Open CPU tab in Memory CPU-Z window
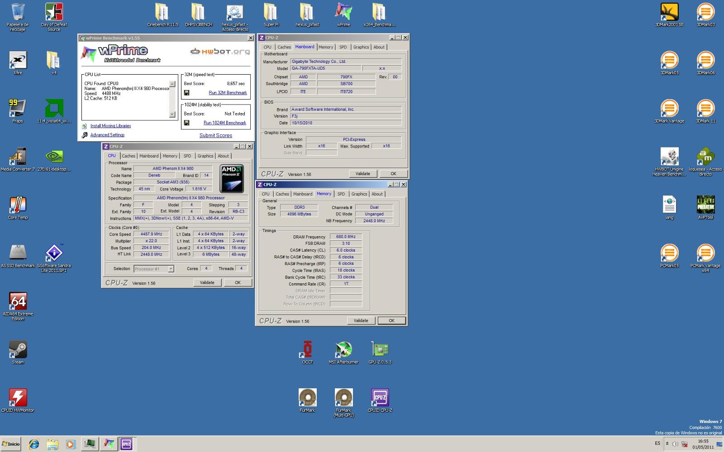 coord(266,194)
